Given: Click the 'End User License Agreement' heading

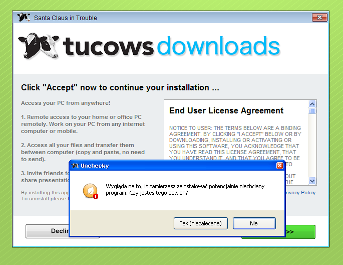Looking at the screenshot, I should click(x=226, y=111).
